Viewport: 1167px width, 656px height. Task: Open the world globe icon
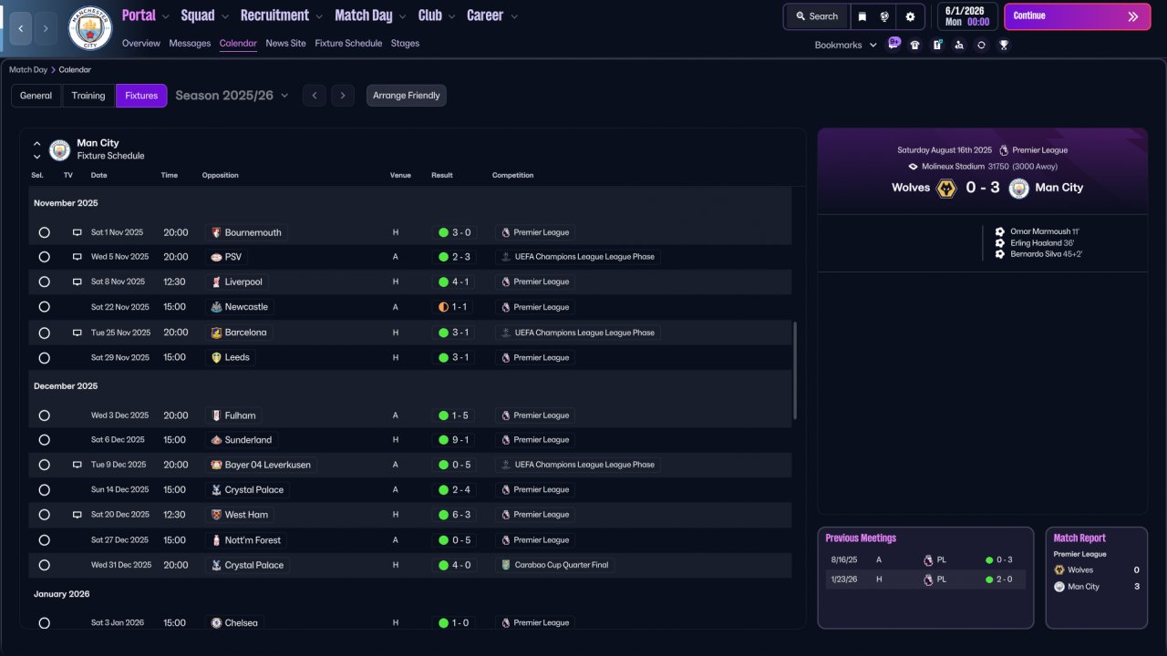point(884,16)
